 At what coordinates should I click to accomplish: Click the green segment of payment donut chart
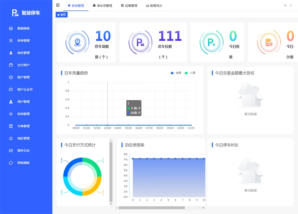pos(94,167)
